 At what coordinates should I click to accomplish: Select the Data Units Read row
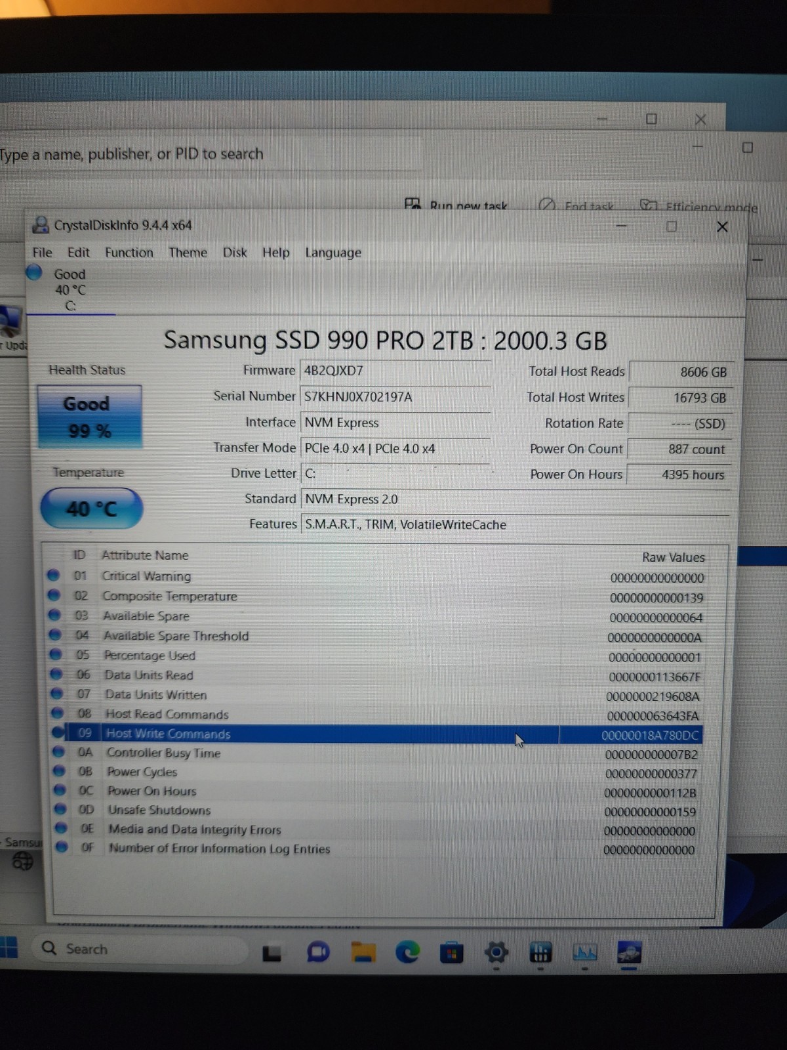[x=377, y=676]
